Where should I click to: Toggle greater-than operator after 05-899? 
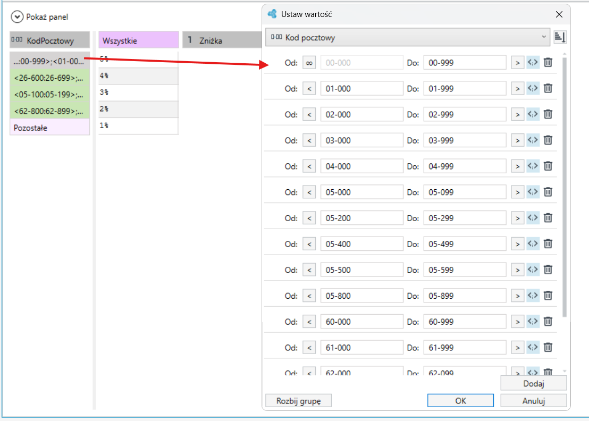click(518, 296)
